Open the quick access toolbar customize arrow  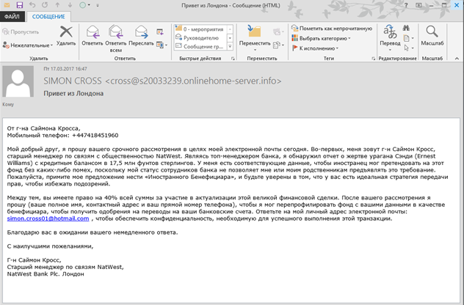tap(98, 5)
